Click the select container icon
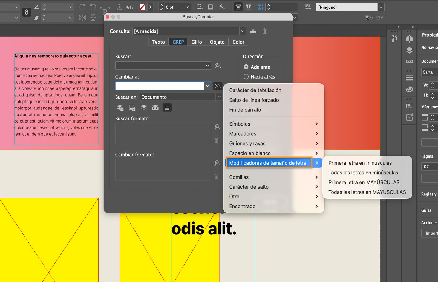The image size is (438, 282). click(119, 7)
